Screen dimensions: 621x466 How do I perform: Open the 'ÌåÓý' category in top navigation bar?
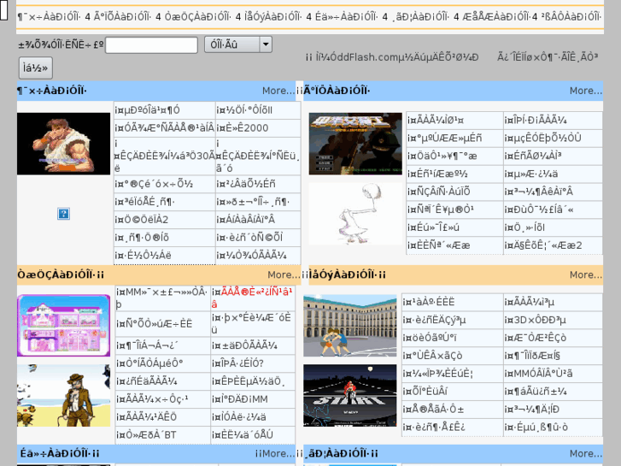(271, 16)
